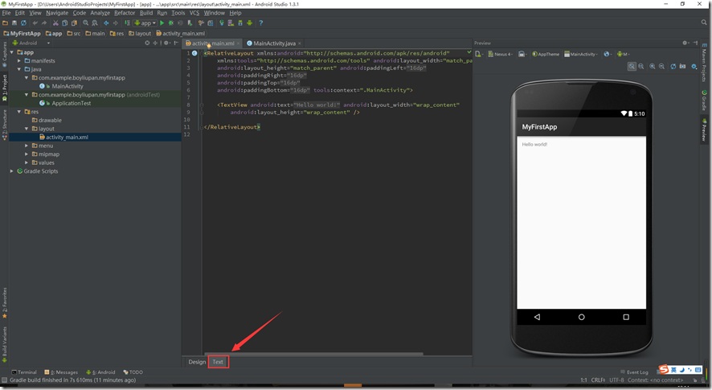Zoom in on the layout preview
The image size is (712, 390).
652,67
